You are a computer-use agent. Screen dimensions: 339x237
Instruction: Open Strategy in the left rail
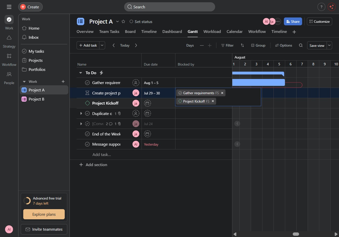pos(9,42)
